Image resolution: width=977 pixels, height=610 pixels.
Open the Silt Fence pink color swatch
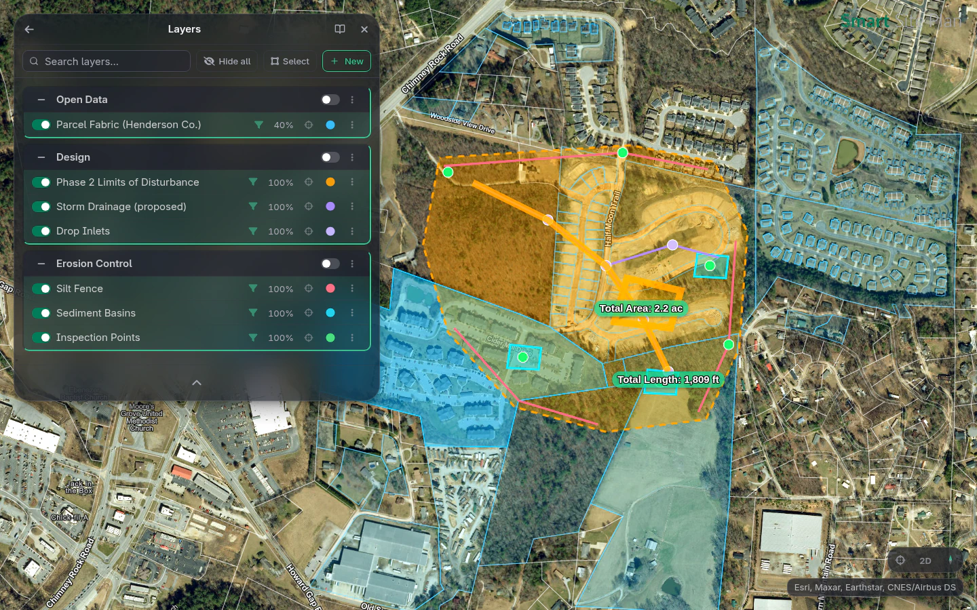click(x=330, y=289)
